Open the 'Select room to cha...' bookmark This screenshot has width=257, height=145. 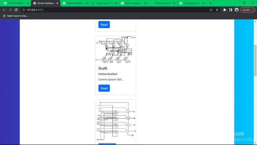pyautogui.click(x=15, y=16)
